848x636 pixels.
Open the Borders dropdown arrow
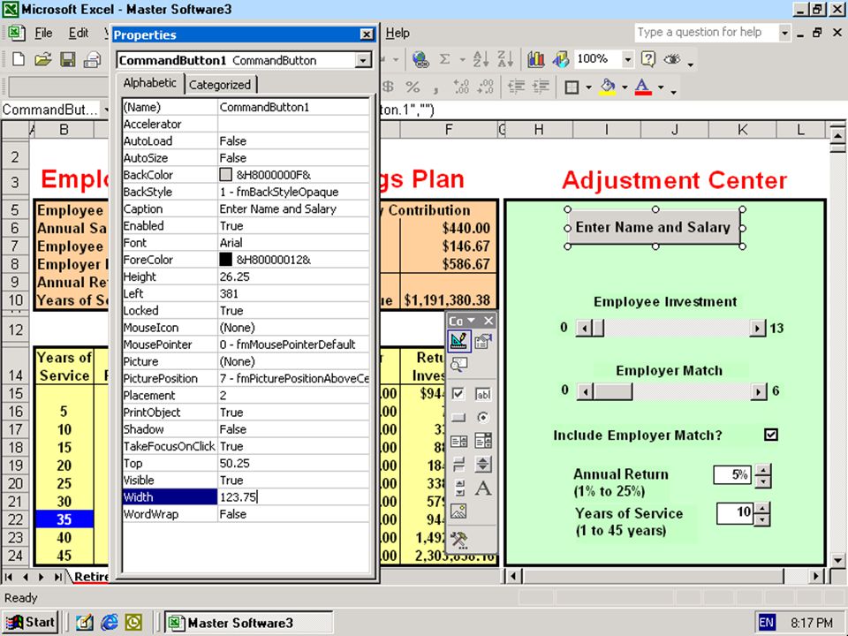coord(588,87)
